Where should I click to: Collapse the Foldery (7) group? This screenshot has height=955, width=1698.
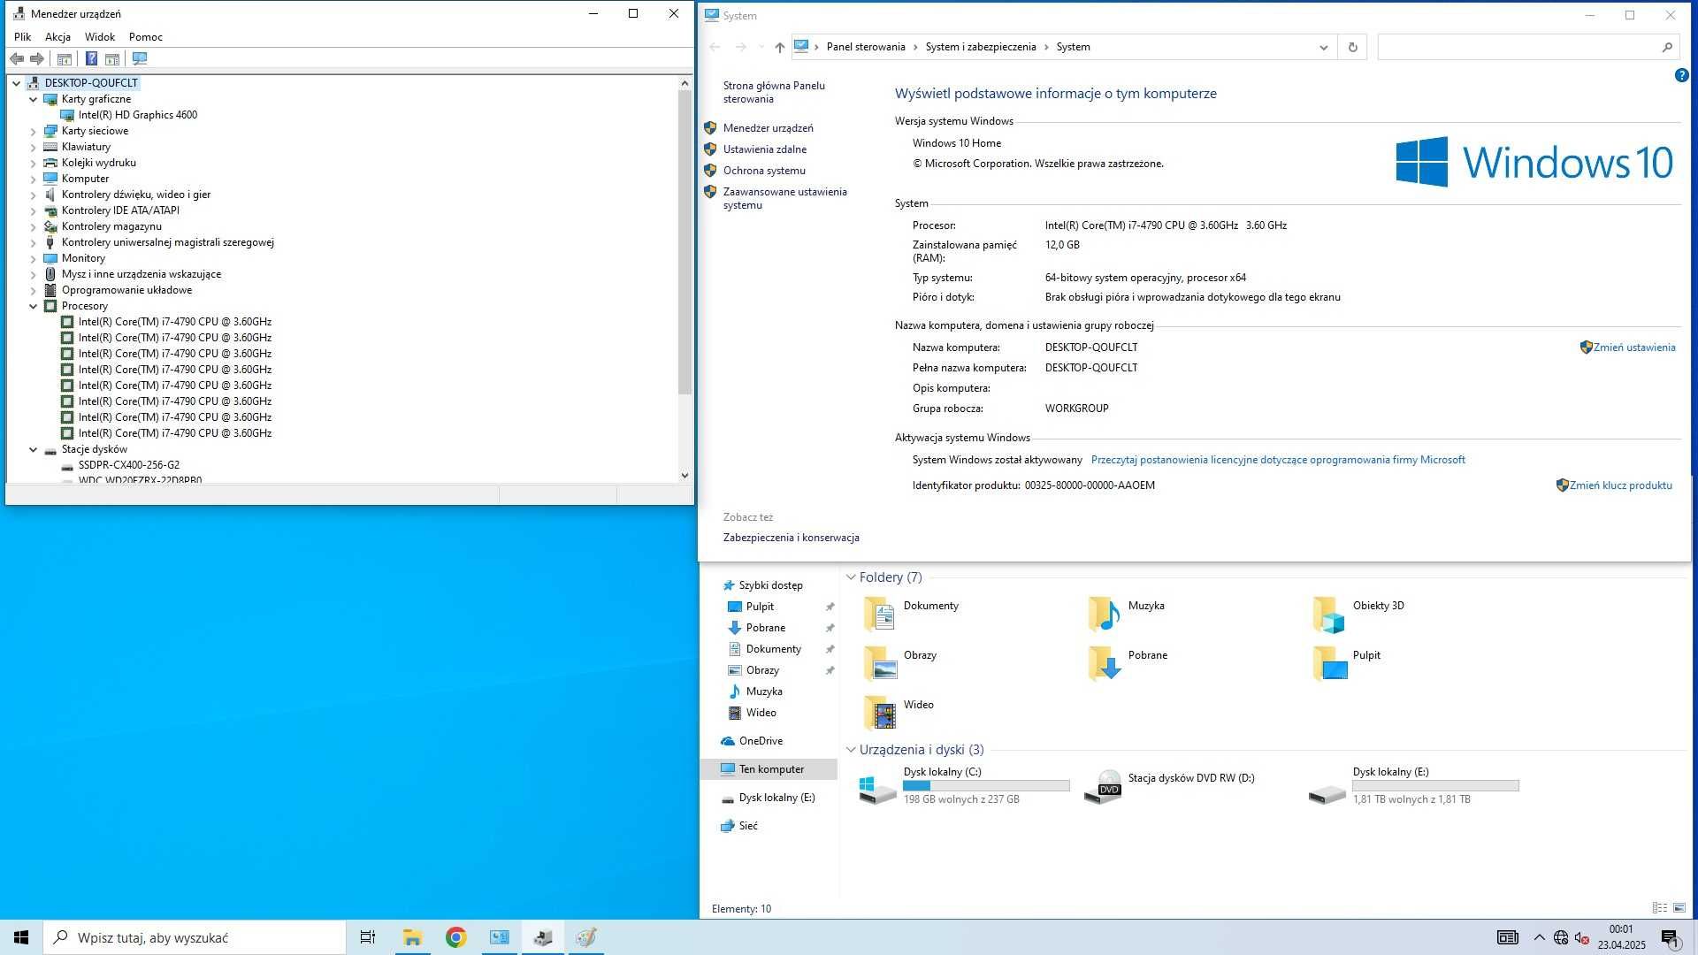851,577
